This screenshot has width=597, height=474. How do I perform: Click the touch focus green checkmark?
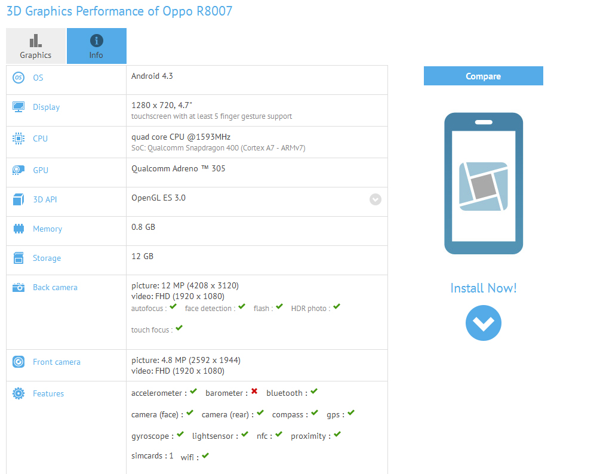[x=179, y=328]
